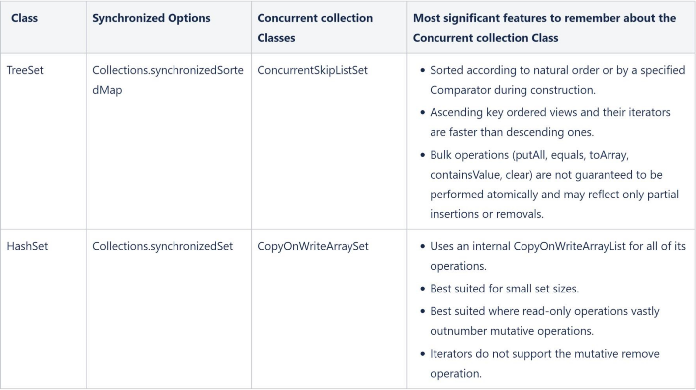Screen dimensions: 696x390
Task: Click the Collections.synchronizedSet text
Action: pos(163,246)
